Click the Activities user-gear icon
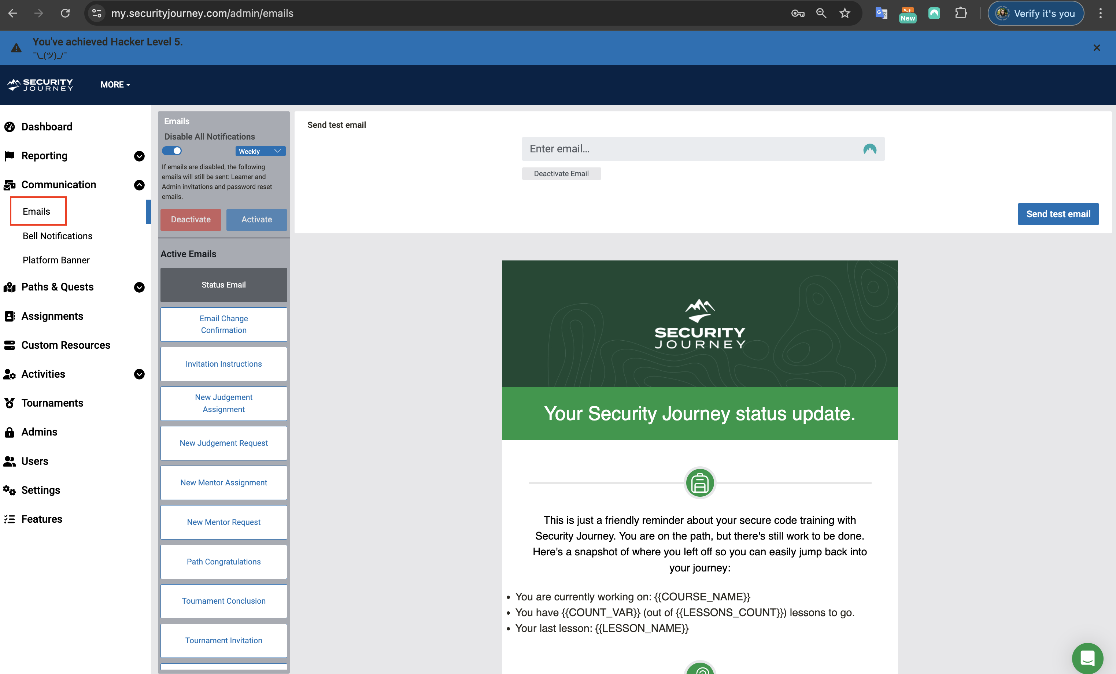This screenshot has height=674, width=1116. click(10, 374)
